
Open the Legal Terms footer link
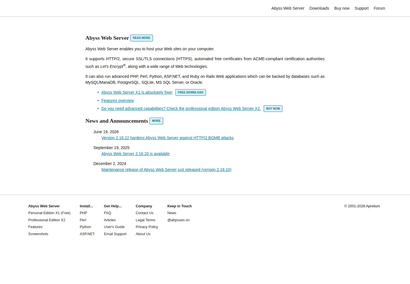pos(145,220)
